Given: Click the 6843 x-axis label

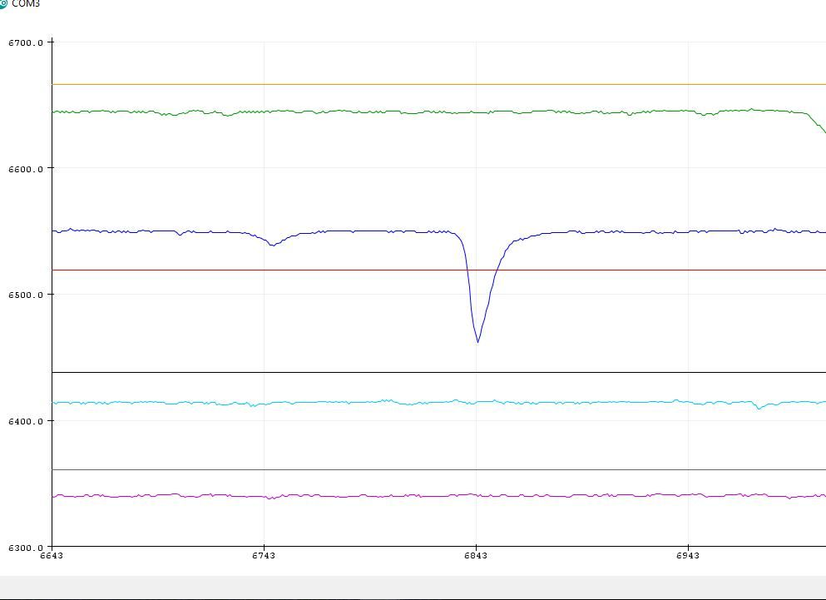Looking at the screenshot, I should point(476,556).
